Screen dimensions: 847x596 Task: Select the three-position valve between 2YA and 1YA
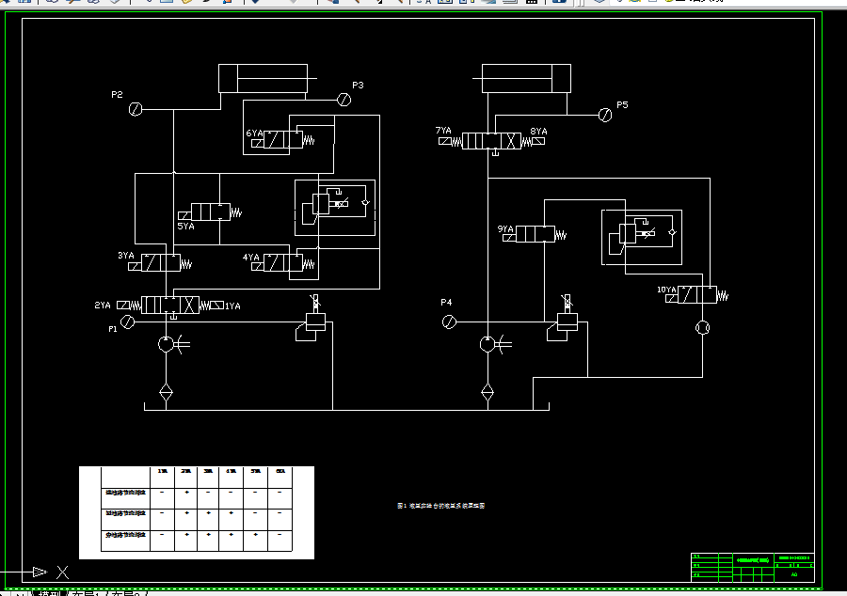tap(170, 306)
